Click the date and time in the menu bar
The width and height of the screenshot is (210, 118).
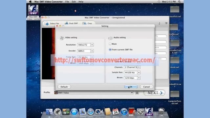(x=169, y=2)
